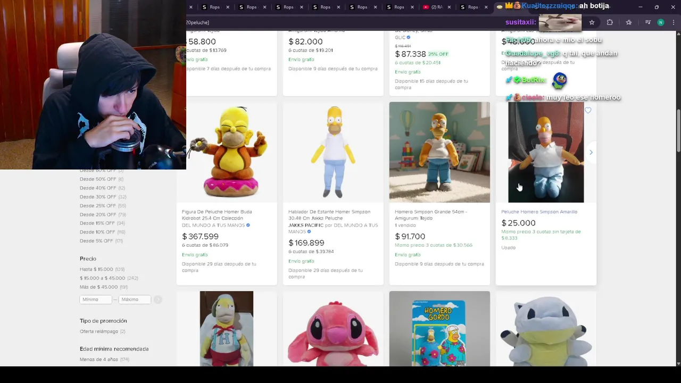Screen dimensions: 681x383
Task: Open JAKKS PACIFIC seller link
Action: tap(306, 226)
